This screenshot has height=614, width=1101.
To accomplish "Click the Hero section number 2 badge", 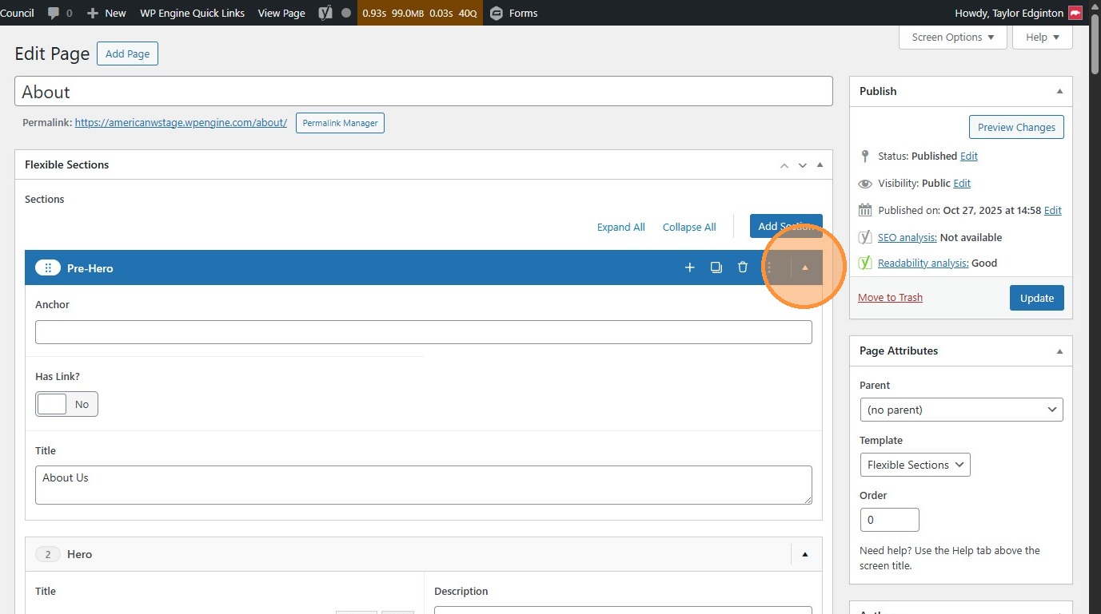I will click(x=48, y=554).
